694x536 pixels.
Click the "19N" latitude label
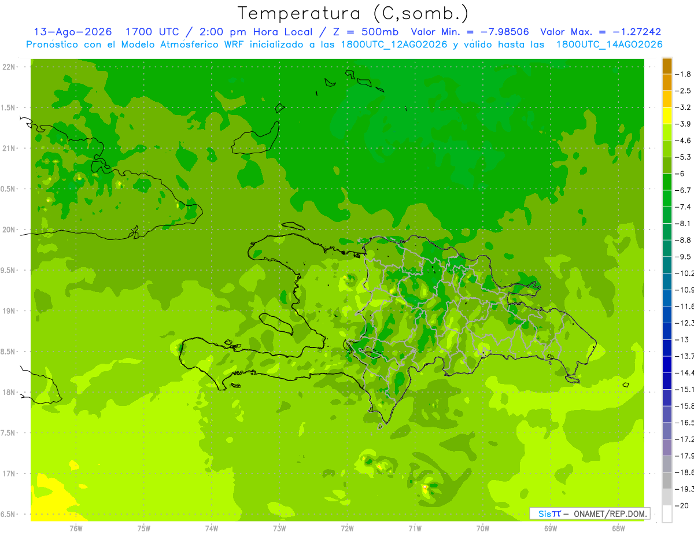[x=9, y=310]
